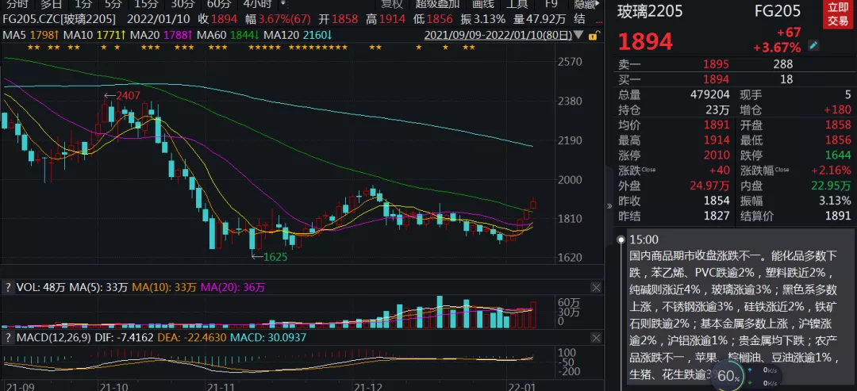The image size is (857, 391).
Task: Close the MACD indicator panel
Action: (x=596, y=338)
